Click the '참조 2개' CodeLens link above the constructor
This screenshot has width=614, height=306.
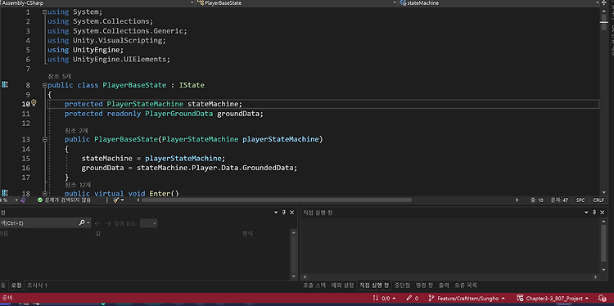[x=76, y=130]
